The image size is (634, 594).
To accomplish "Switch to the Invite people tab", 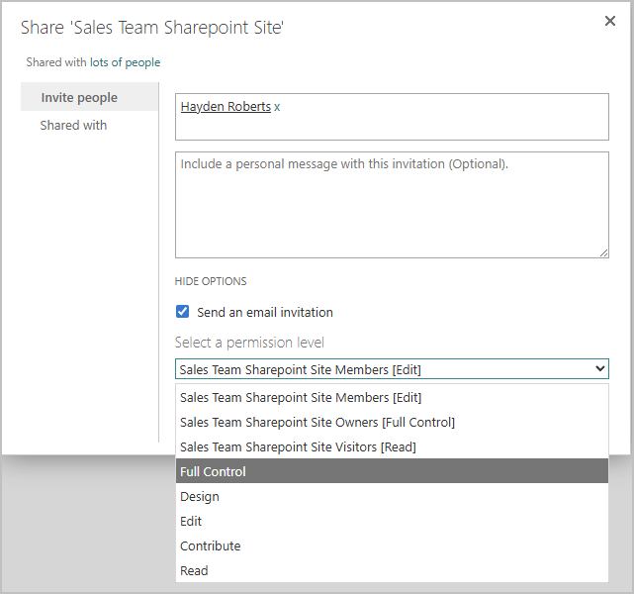I will coord(79,97).
